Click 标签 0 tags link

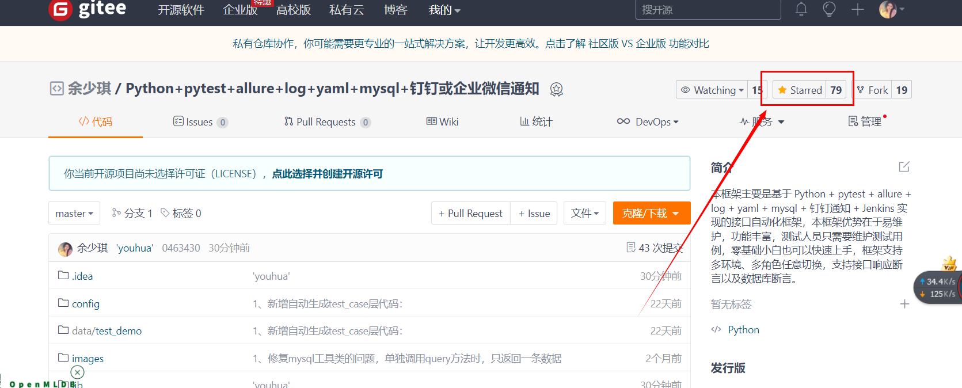pyautogui.click(x=187, y=213)
